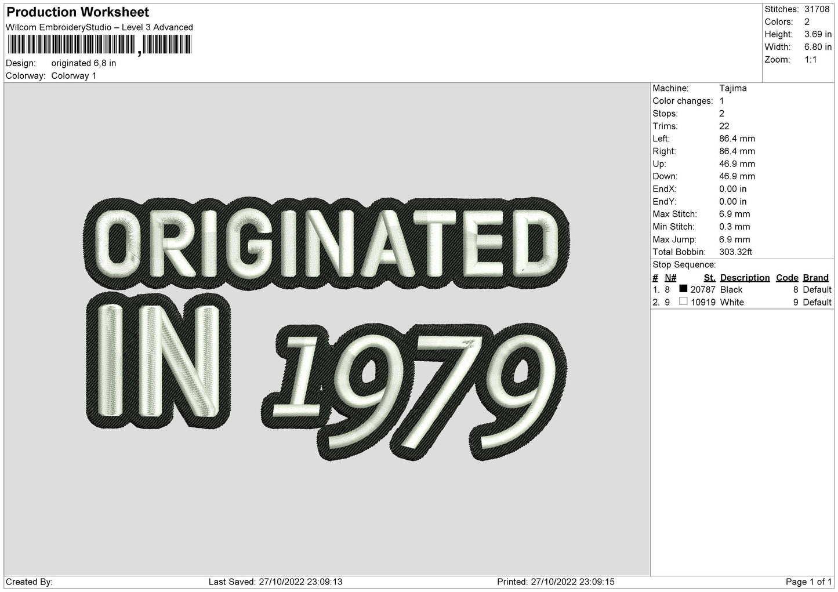Screen dimensions: 838x592
Task: Click the Stitches count 31708
Action: (817, 9)
